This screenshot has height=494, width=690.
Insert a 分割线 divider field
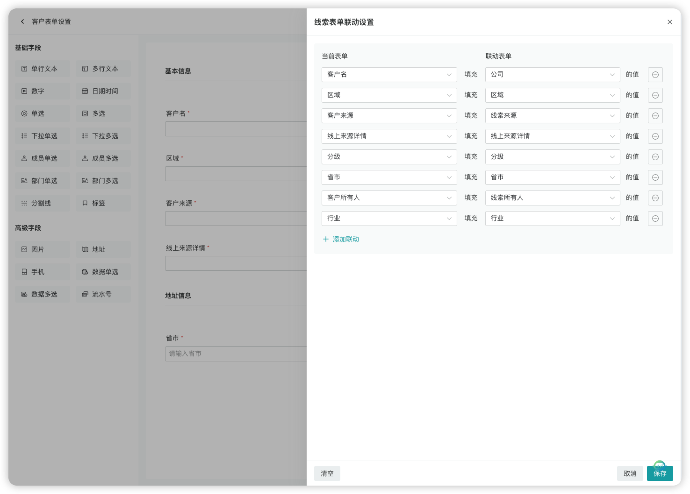pyautogui.click(x=42, y=203)
